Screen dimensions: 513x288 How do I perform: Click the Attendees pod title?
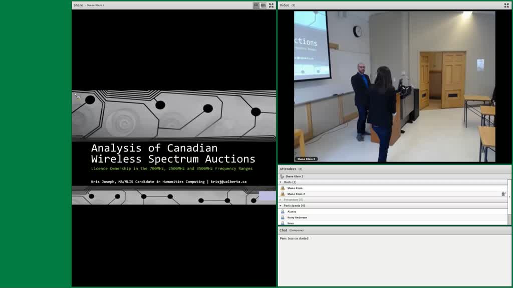tap(288, 169)
